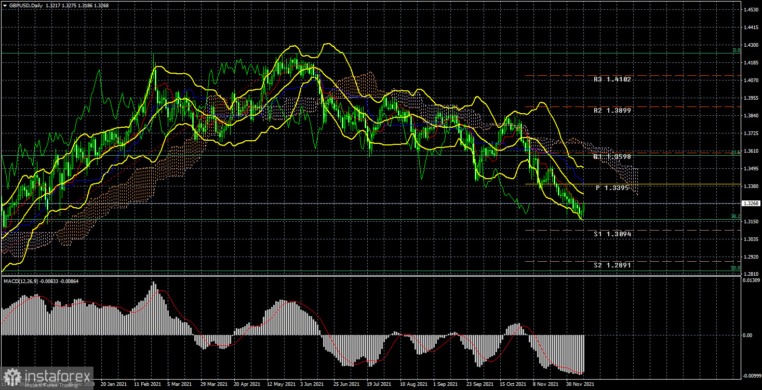Click the 30 Nov 2021 date label
Screen dimensions: 762x390
click(x=581, y=385)
